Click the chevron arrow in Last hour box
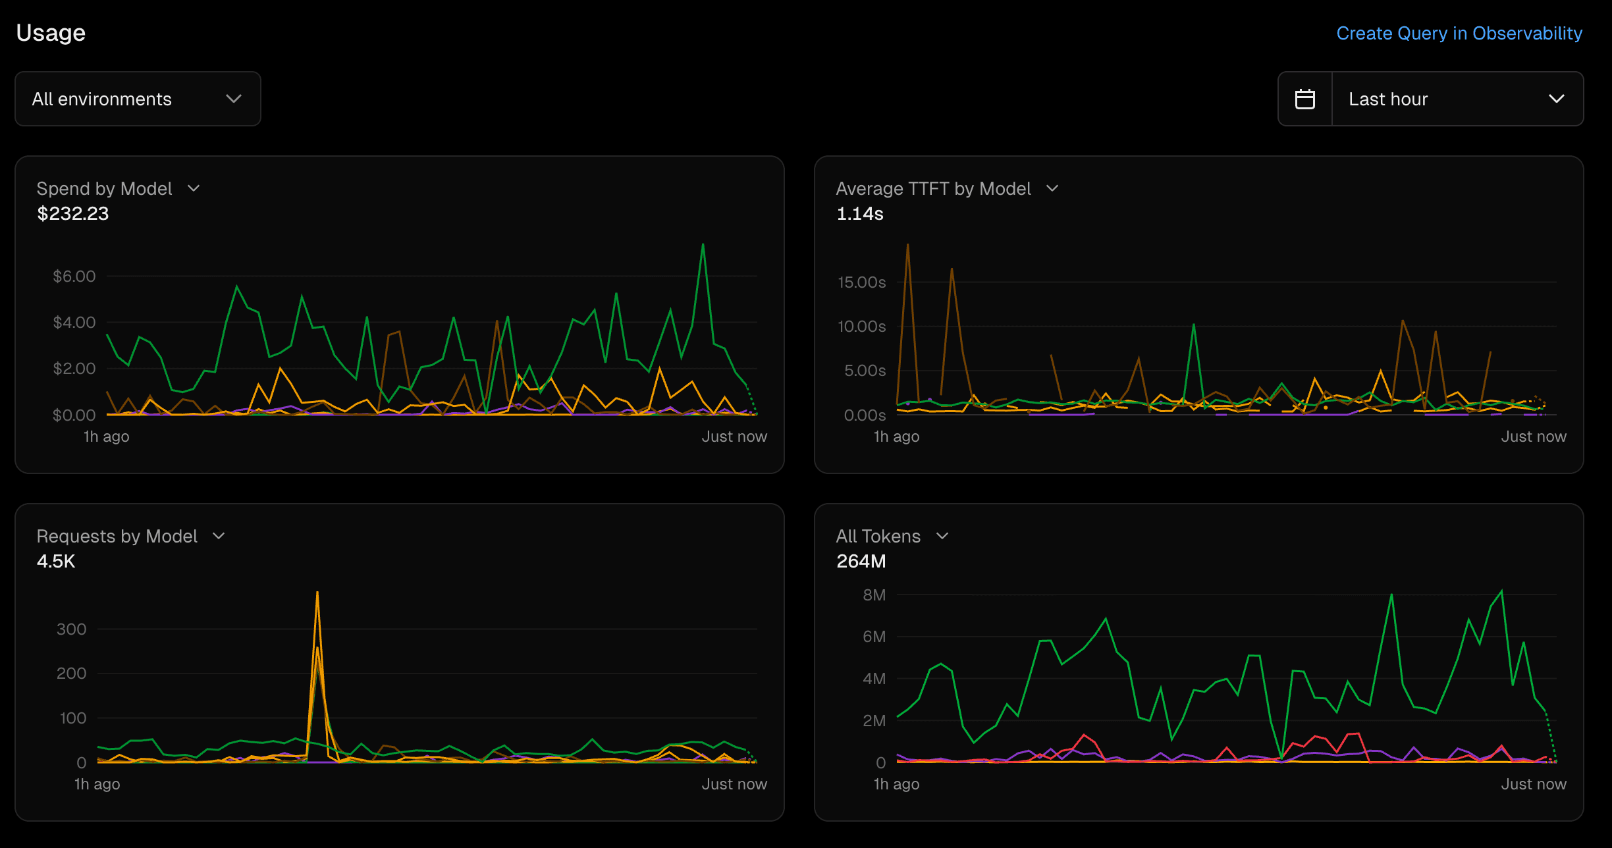Image resolution: width=1612 pixels, height=848 pixels. point(1556,99)
